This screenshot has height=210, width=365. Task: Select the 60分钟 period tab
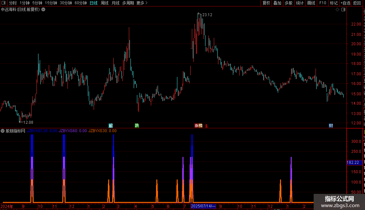click(80, 3)
